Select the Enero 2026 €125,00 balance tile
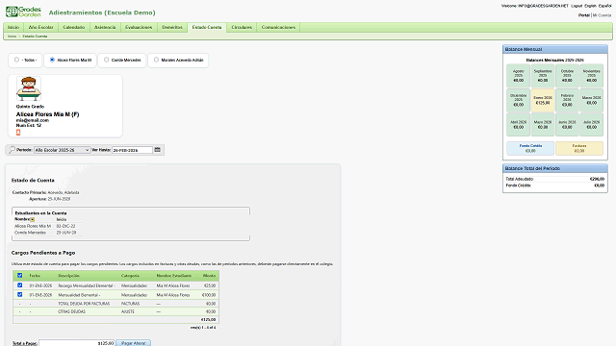Image resolution: width=616 pixels, height=346 pixels. click(543, 100)
